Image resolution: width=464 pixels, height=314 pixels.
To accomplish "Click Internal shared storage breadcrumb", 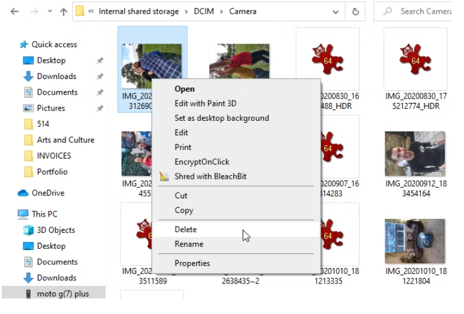I will 138,11.
